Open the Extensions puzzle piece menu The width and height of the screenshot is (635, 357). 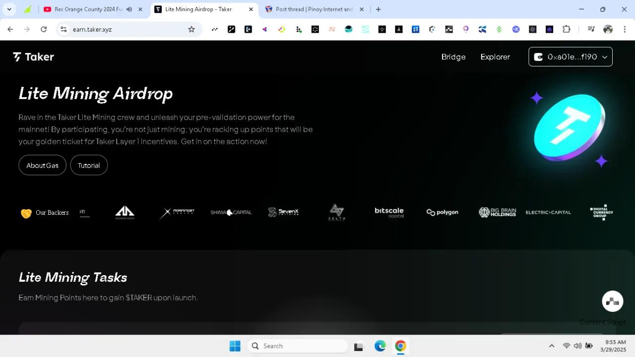point(567,29)
